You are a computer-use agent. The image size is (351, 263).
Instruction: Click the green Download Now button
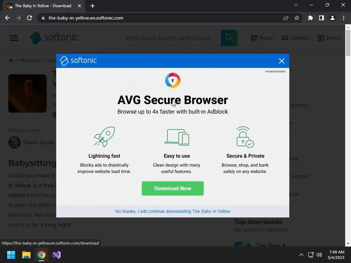173,188
